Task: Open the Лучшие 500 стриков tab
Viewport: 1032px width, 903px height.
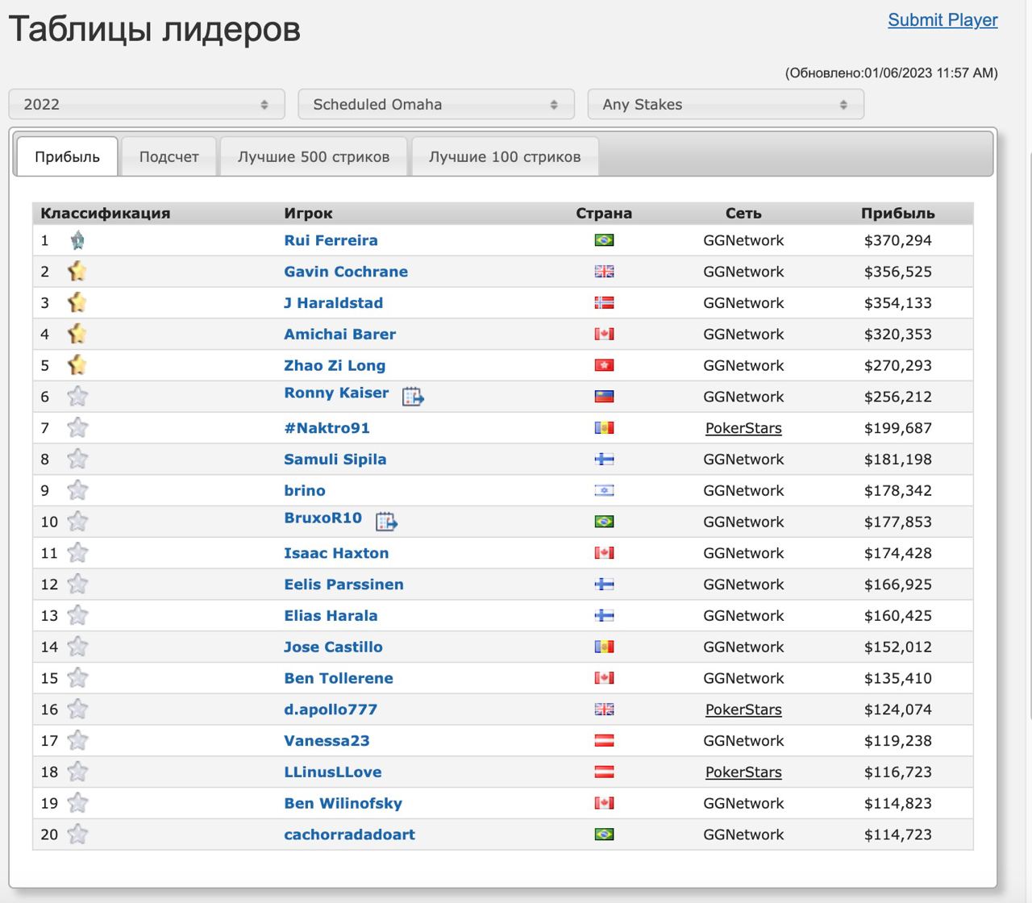Action: coord(314,157)
